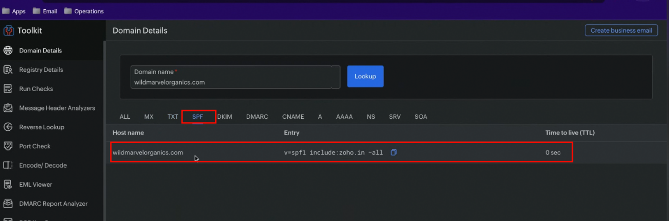This screenshot has width=669, height=221.
Task: Click the Create business email button
Action: point(621,30)
